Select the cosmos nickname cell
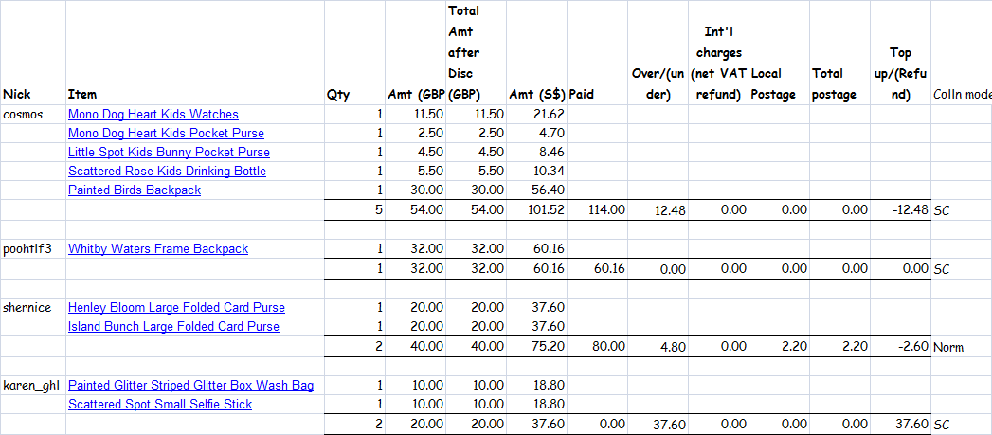This screenshot has width=992, height=435. 33,115
